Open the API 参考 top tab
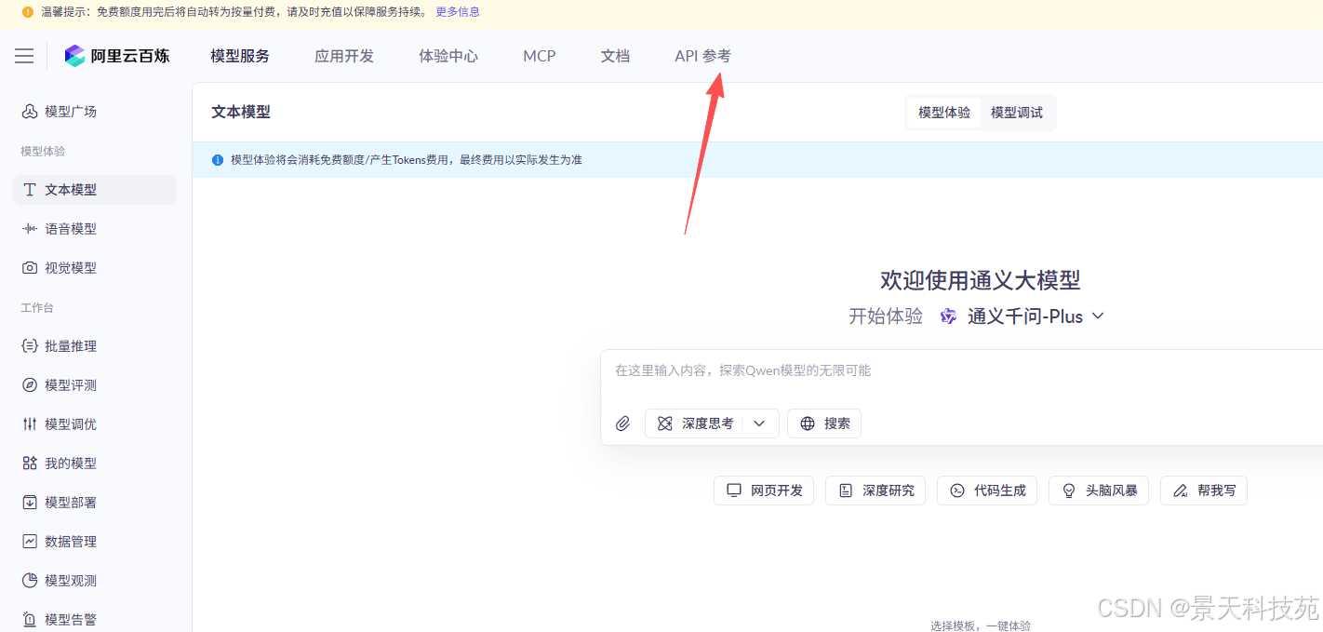Viewport: 1323px width, 632px height. click(703, 56)
